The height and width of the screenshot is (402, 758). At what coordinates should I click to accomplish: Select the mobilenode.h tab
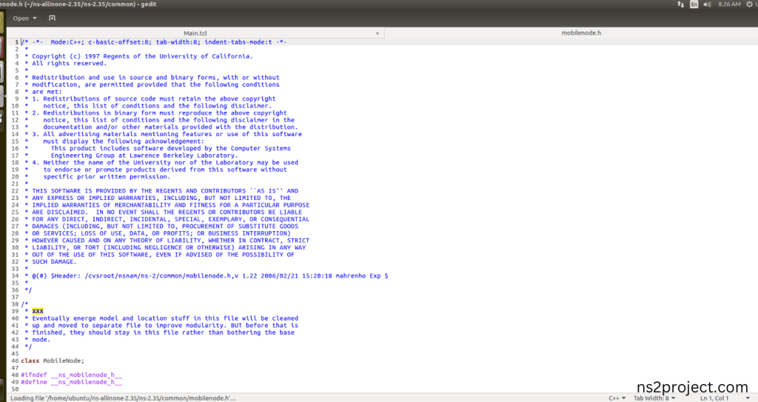(x=581, y=33)
